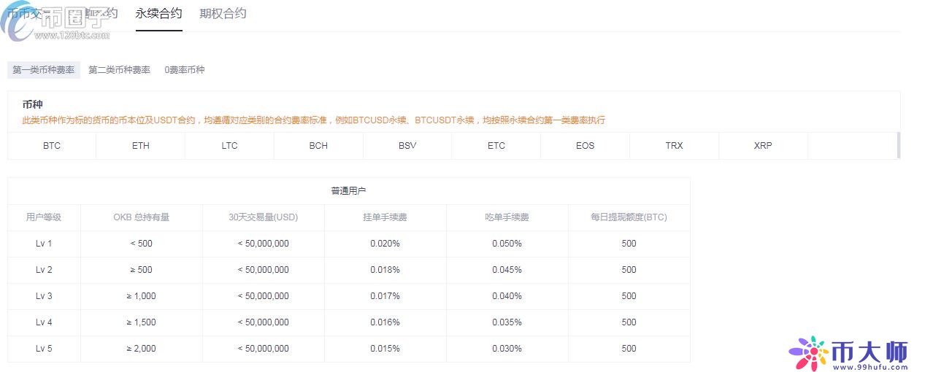The image size is (925, 372).
Task: Click the Lv 5 withdrawal limit 500 cell
Action: [629, 349]
